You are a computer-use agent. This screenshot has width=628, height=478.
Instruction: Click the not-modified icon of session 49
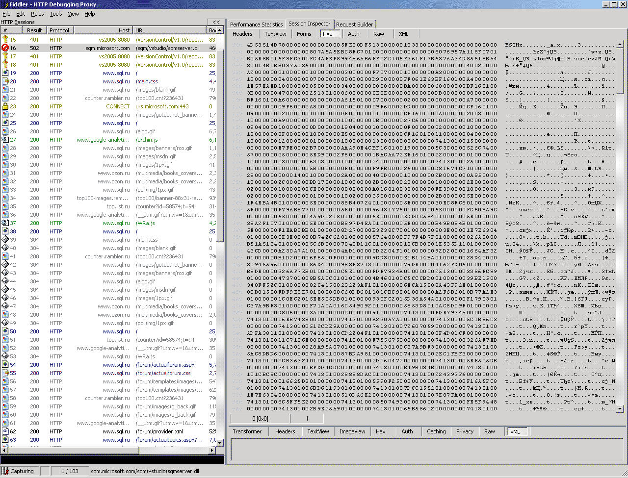[5, 323]
